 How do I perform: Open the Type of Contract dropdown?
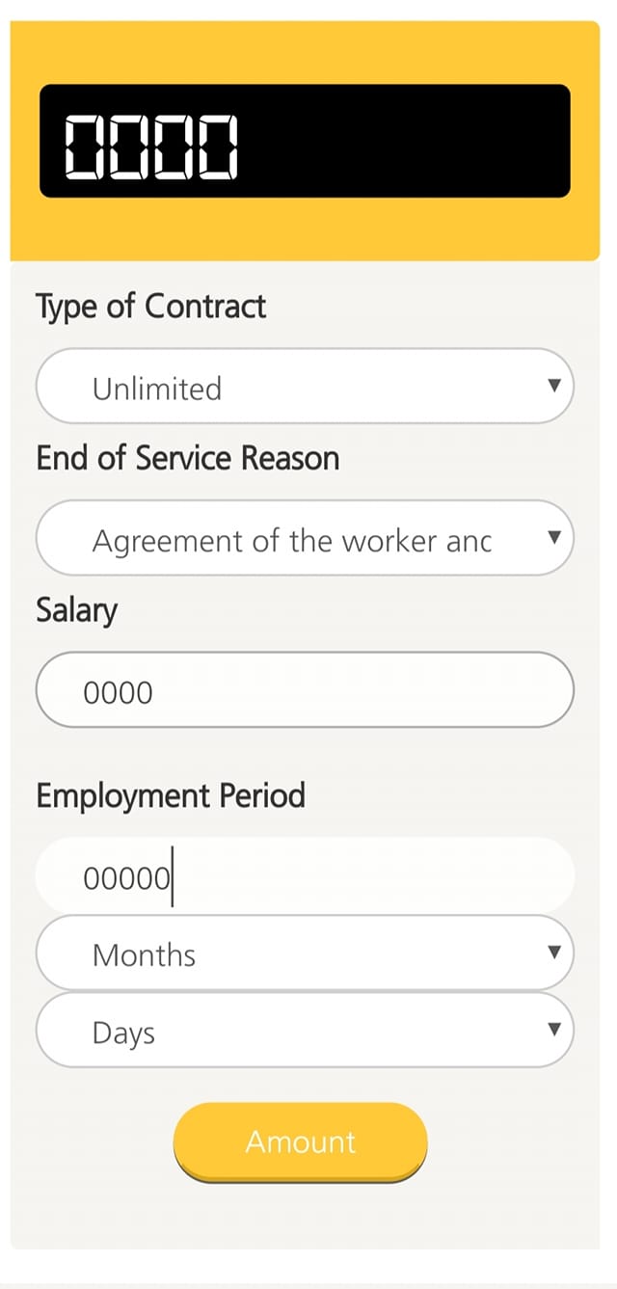(x=305, y=386)
